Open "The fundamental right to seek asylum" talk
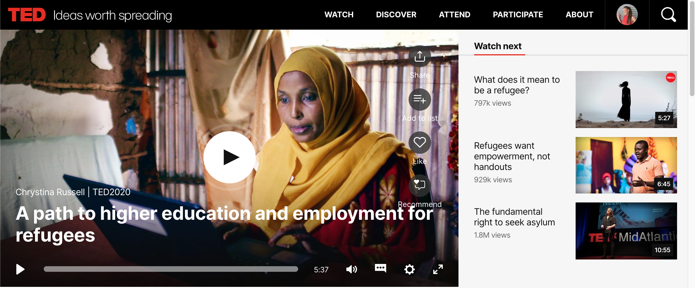The image size is (695, 288). [514, 217]
